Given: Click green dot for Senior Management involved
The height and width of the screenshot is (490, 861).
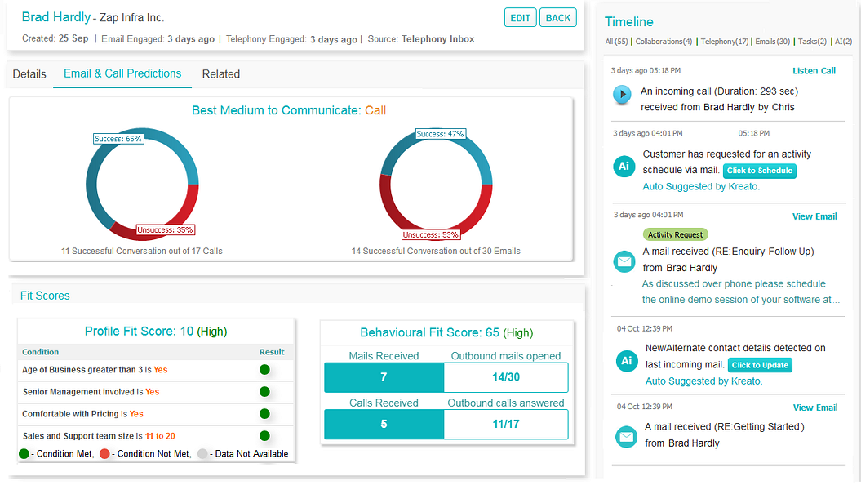Looking at the screenshot, I should (264, 392).
